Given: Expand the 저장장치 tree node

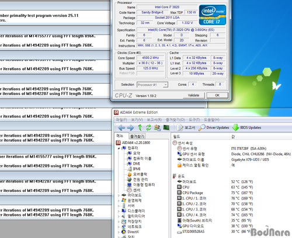Looking at the screenshot, I should (x=119, y=222).
